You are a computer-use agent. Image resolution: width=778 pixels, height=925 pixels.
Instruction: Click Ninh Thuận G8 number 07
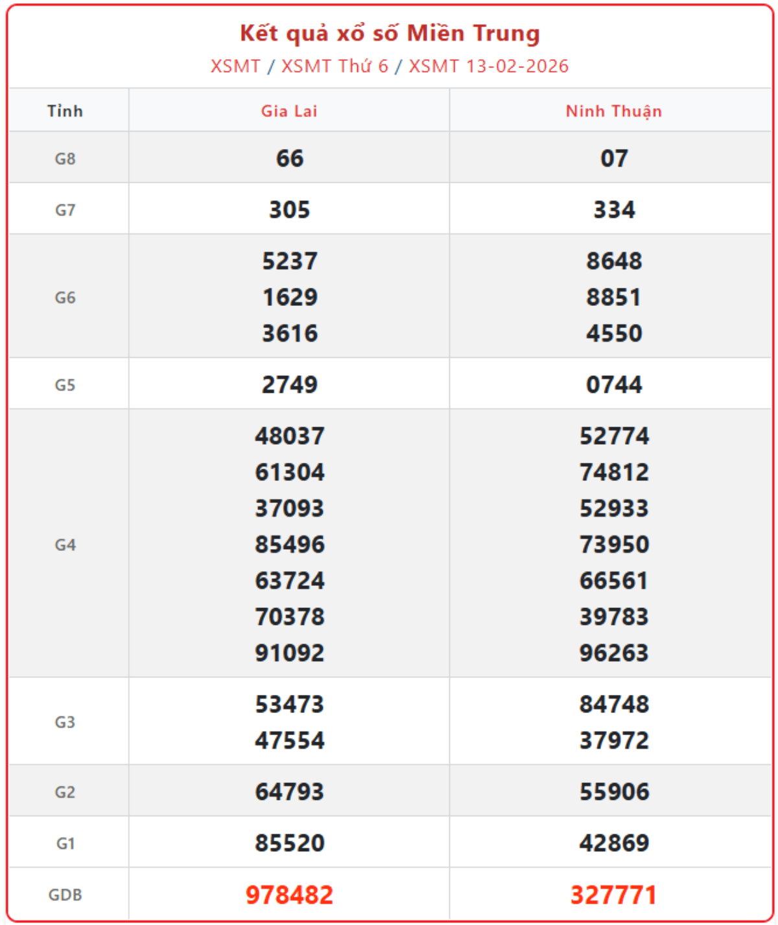tap(613, 159)
